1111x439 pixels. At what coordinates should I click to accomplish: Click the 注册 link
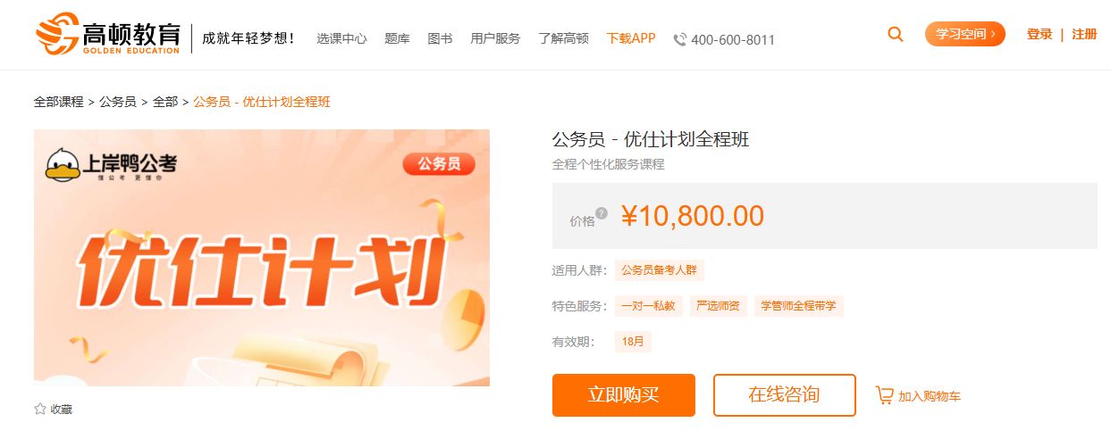click(1084, 34)
